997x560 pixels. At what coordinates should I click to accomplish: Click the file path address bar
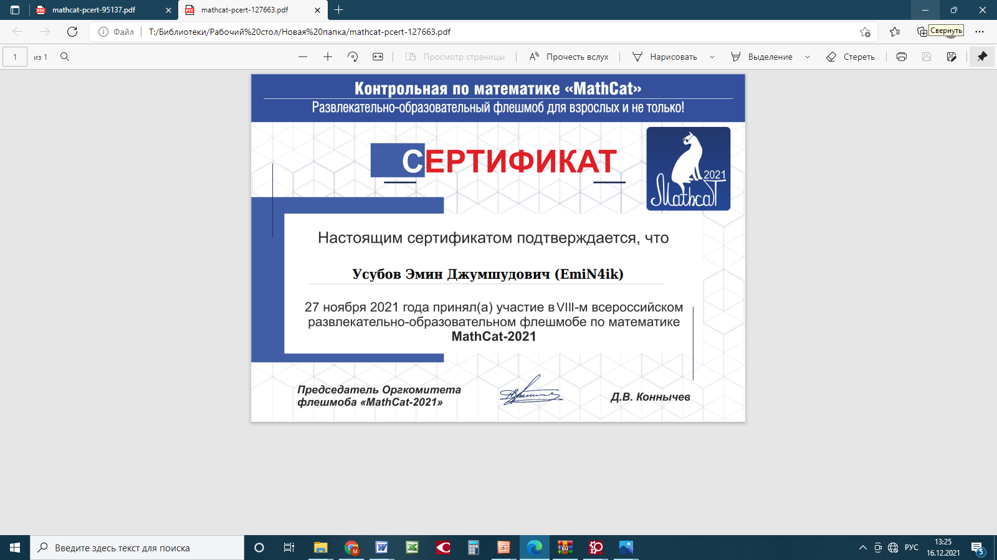[483, 32]
